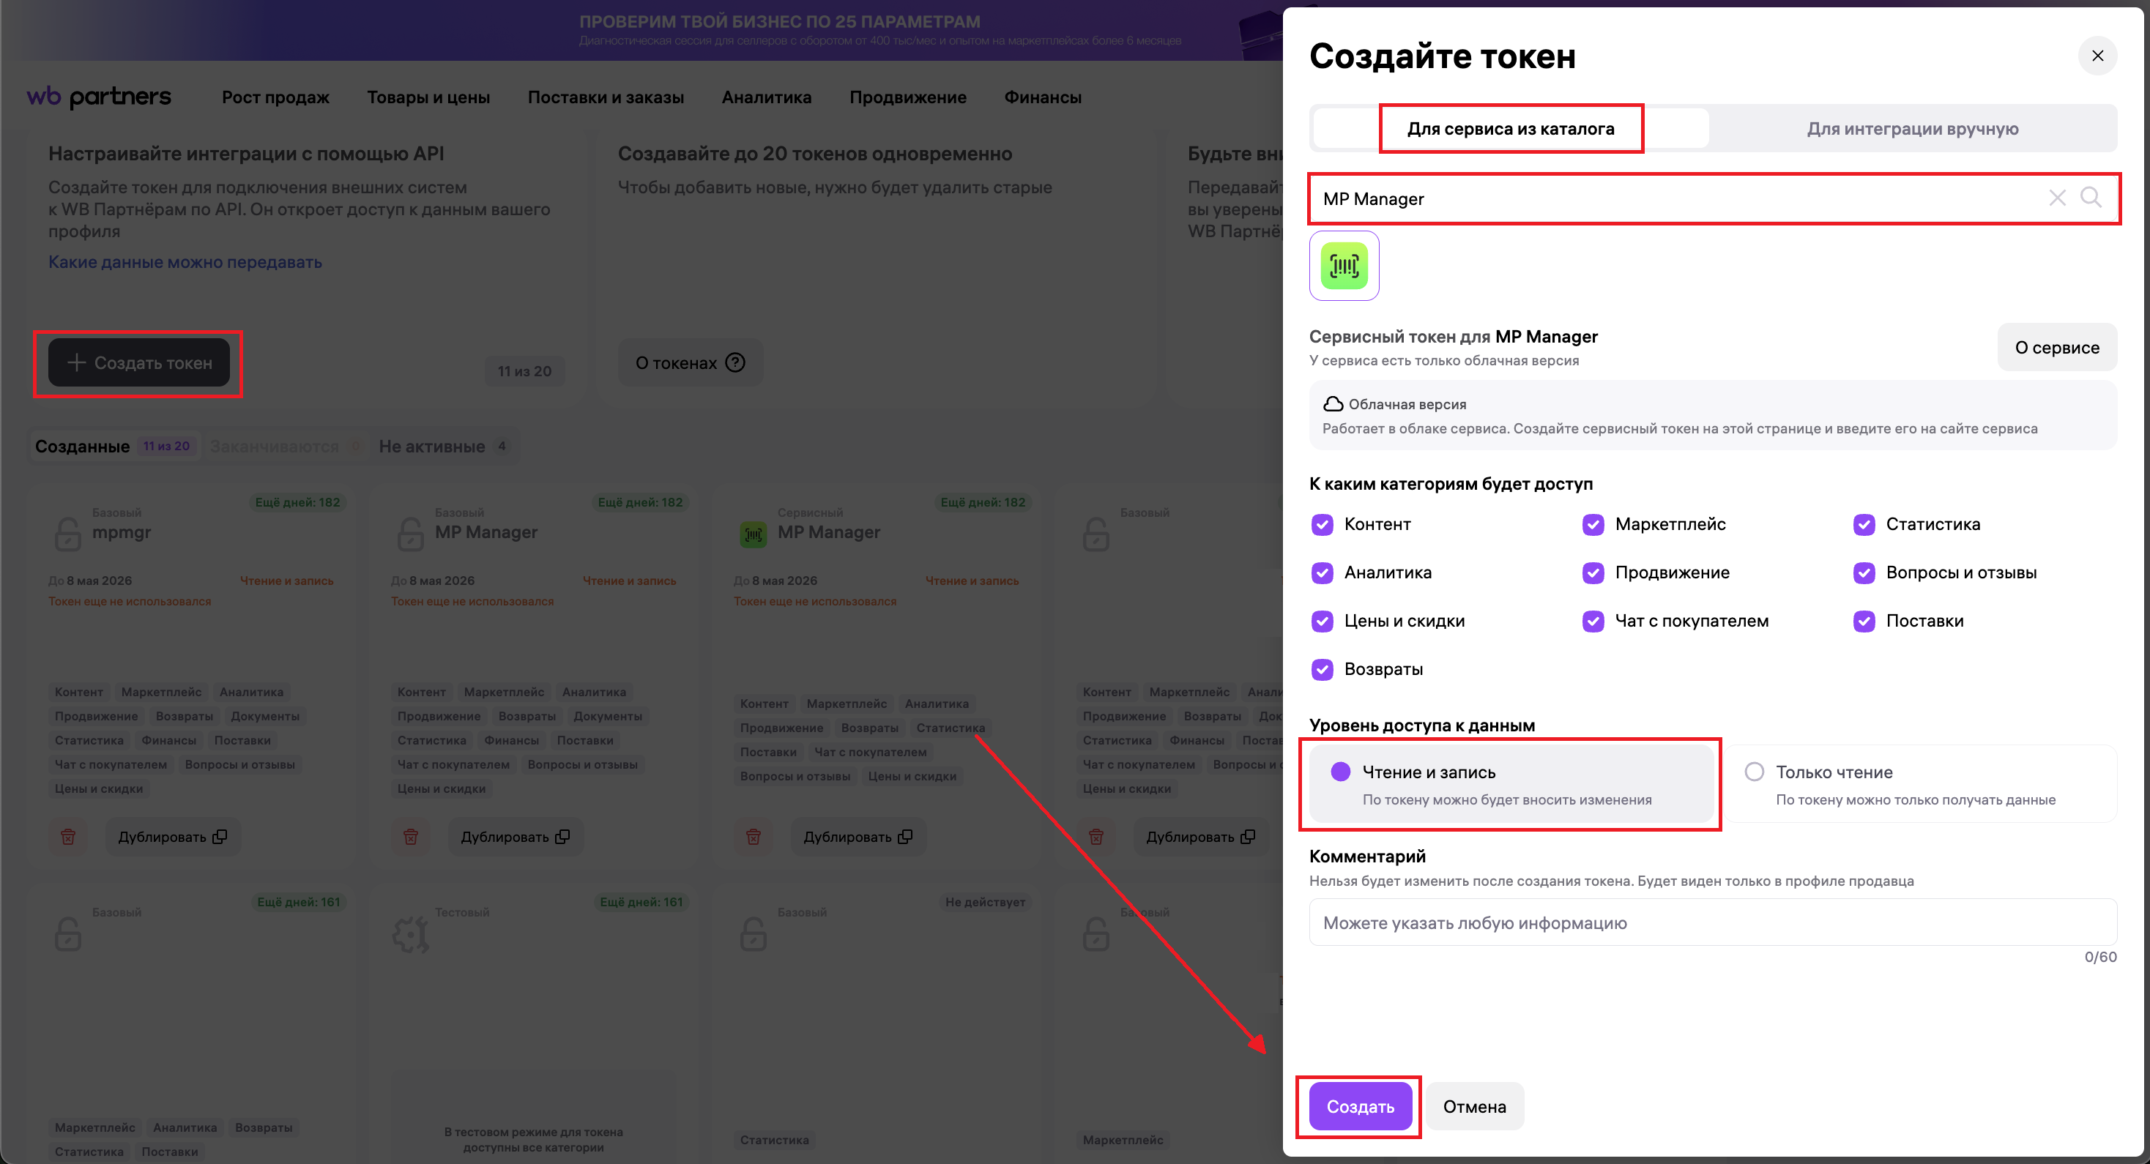Image resolution: width=2150 pixels, height=1164 pixels.
Task: Close the Create token dialog
Action: (2097, 56)
